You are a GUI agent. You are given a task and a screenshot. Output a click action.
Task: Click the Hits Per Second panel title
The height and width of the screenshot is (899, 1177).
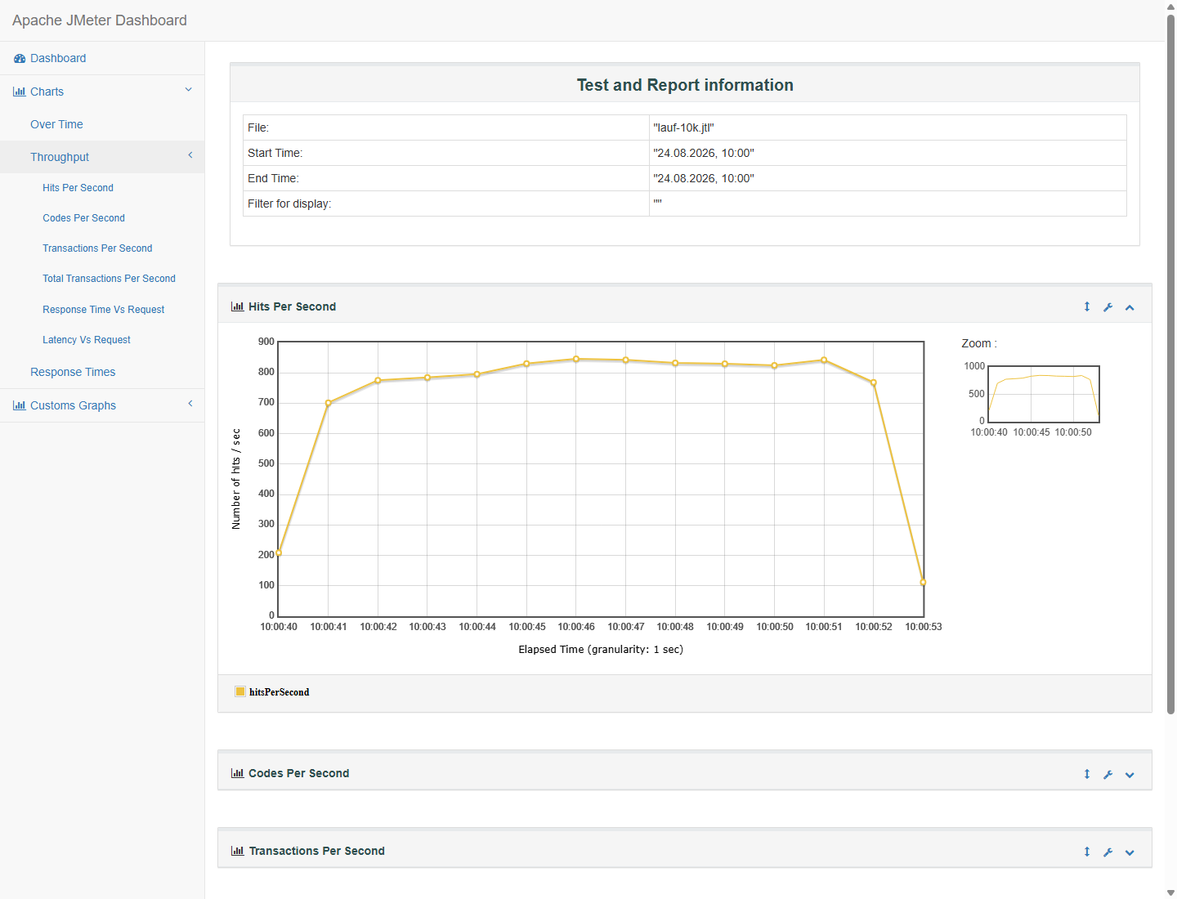click(x=292, y=307)
